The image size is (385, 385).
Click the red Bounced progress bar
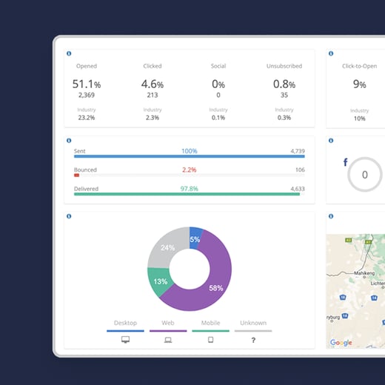[x=76, y=175]
